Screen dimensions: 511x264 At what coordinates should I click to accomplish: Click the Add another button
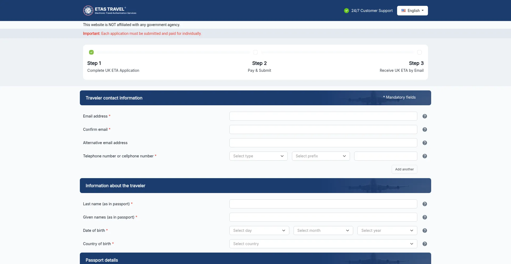click(x=404, y=169)
